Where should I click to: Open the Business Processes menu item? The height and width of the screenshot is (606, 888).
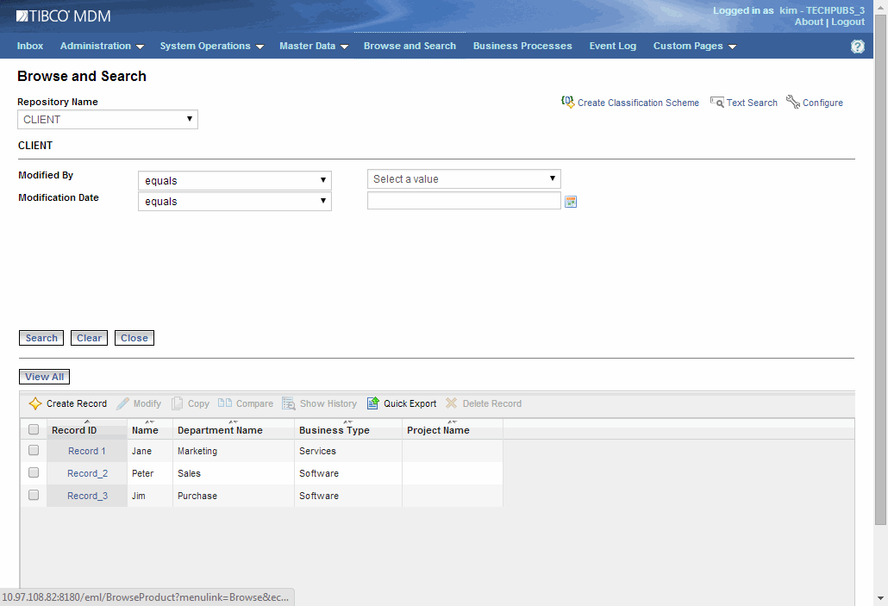pyautogui.click(x=522, y=46)
